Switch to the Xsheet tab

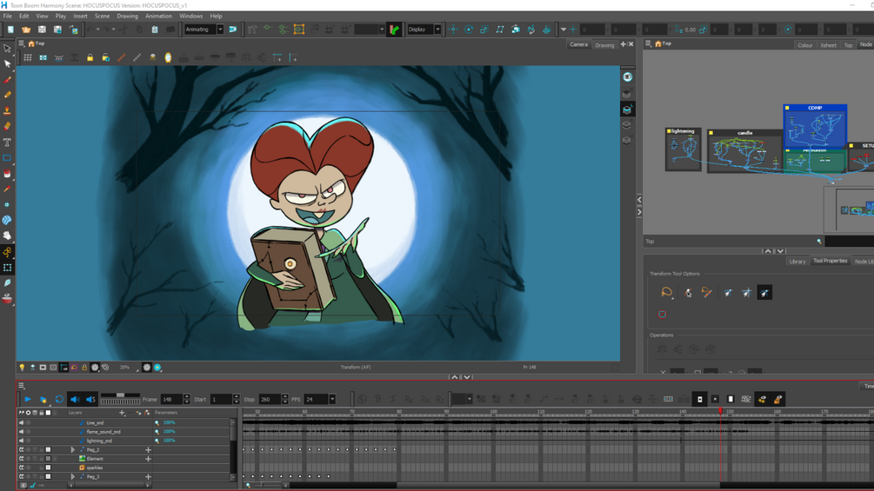828,45
